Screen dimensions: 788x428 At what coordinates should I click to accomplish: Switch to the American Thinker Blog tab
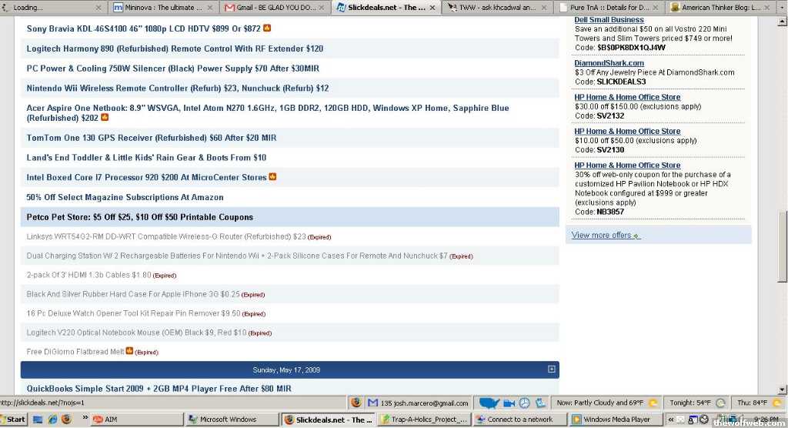pos(720,8)
